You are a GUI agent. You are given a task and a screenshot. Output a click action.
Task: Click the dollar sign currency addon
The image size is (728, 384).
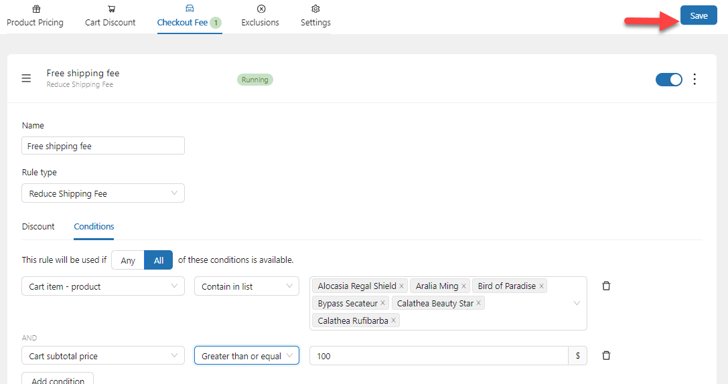coord(577,356)
